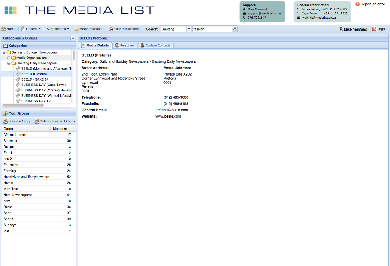Image resolution: width=390 pixels, height=266 pixels.
Task: Select BEELD (Morning and Afternoon) entry
Action: coord(46,69)
